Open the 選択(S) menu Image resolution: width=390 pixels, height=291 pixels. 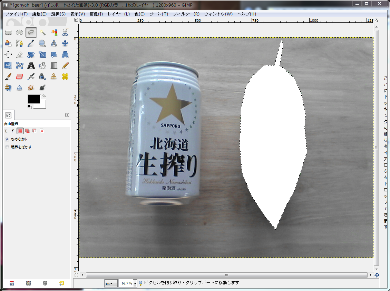[x=58, y=14]
